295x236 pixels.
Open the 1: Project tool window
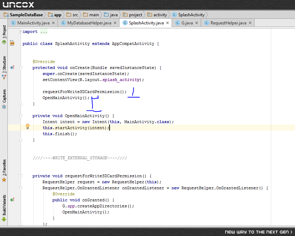coord(4,35)
